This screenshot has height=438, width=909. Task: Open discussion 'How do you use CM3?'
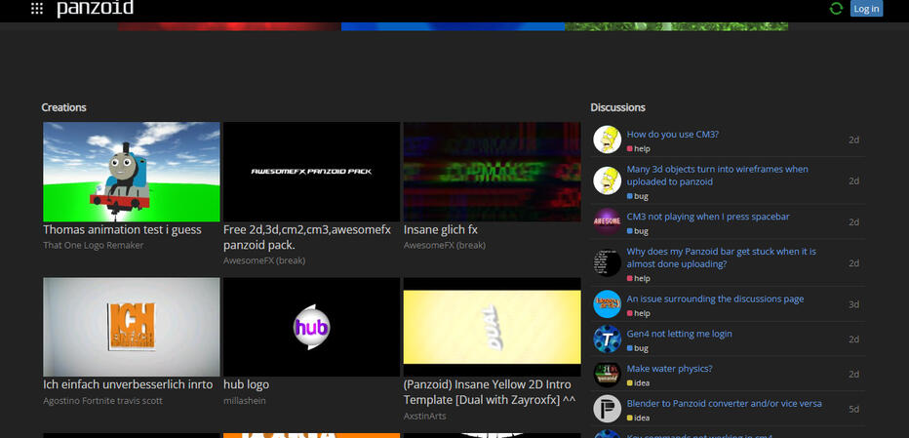tap(672, 135)
